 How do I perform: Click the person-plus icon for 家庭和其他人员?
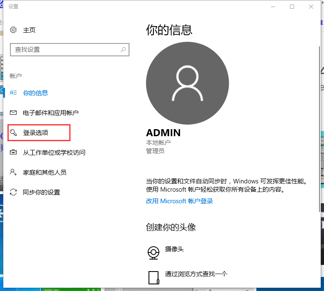(x=13, y=172)
